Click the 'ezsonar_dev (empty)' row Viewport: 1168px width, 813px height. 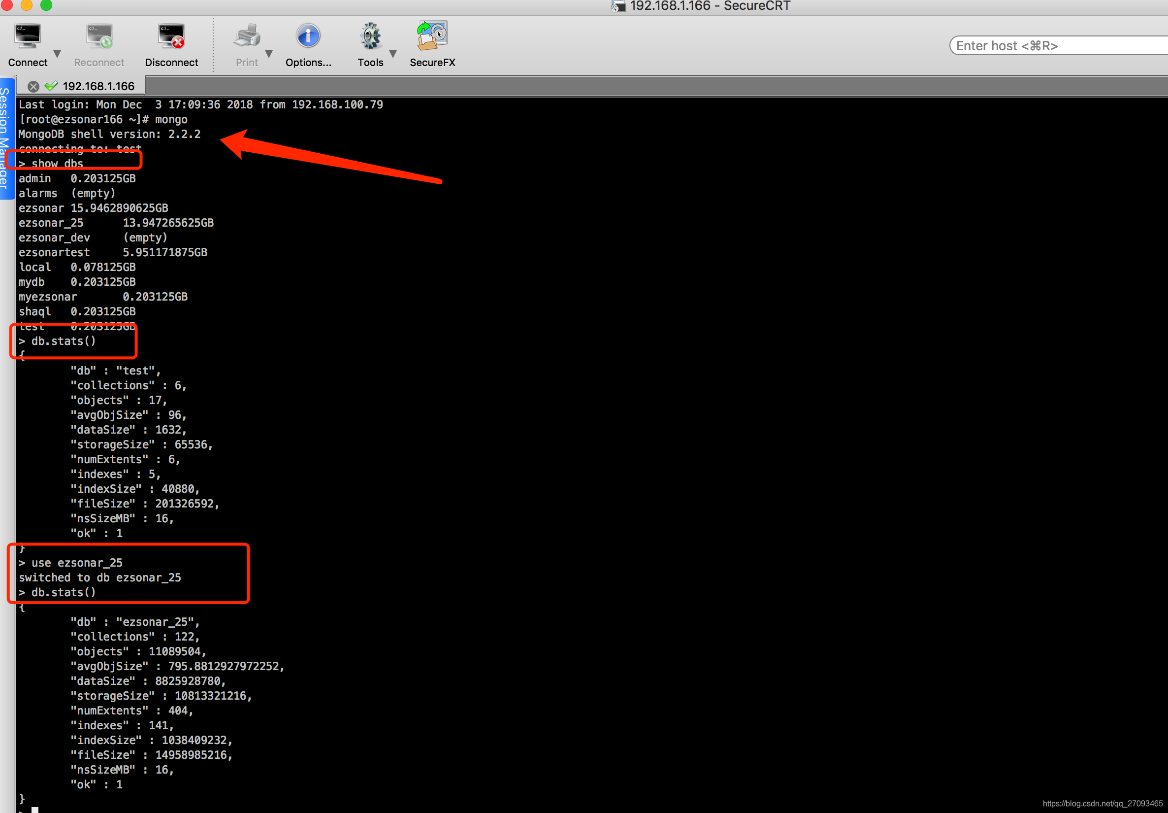[x=93, y=237]
